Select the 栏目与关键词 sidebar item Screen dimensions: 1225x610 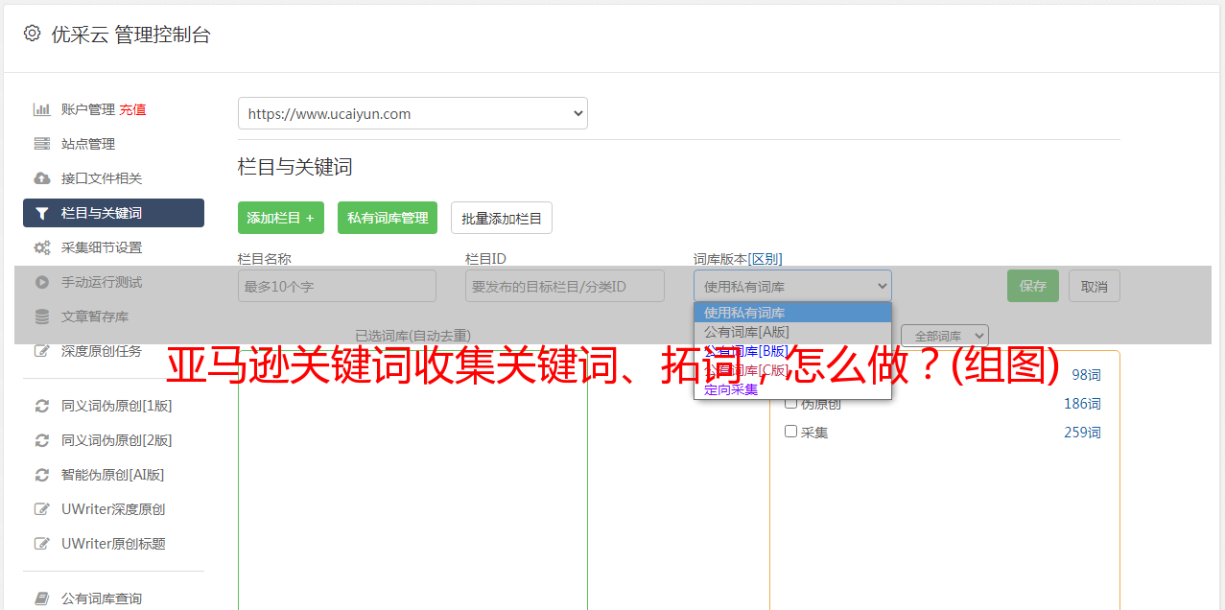pyautogui.click(x=113, y=213)
